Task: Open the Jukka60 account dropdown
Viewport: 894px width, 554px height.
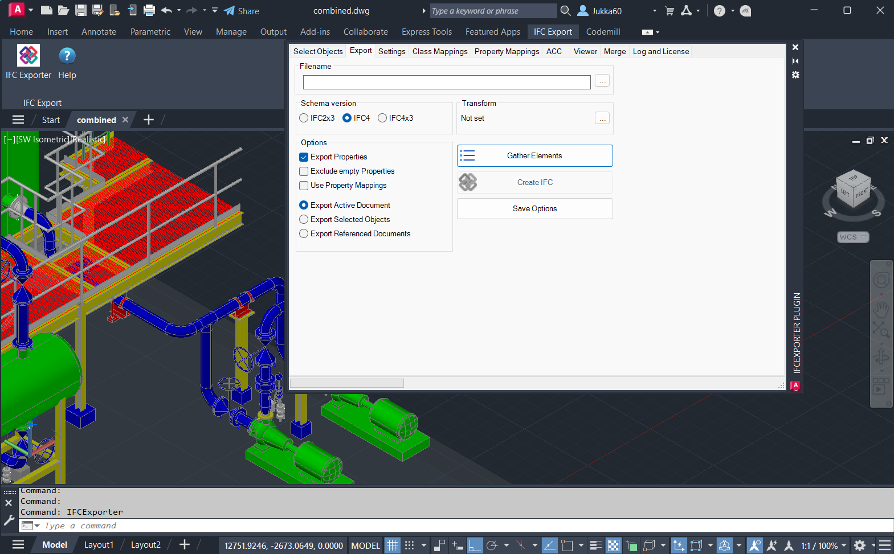Action: 655,11
